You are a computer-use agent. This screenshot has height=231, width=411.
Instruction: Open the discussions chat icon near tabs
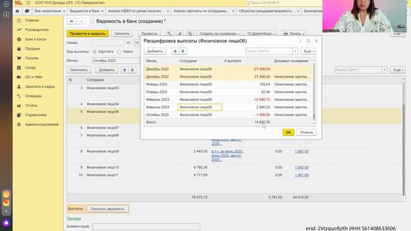27,11
